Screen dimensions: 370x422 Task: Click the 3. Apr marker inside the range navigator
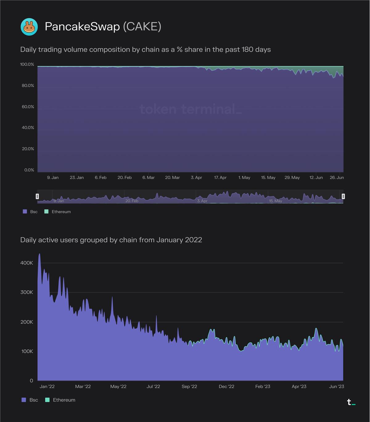click(x=202, y=201)
